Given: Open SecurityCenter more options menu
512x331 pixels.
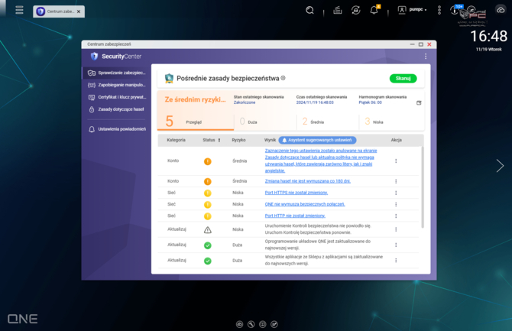Looking at the screenshot, I should (x=426, y=57).
